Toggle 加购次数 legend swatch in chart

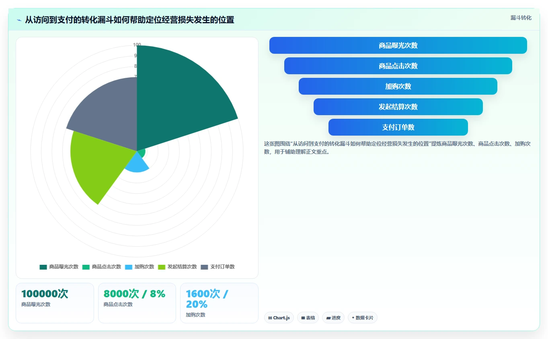pyautogui.click(x=128, y=267)
